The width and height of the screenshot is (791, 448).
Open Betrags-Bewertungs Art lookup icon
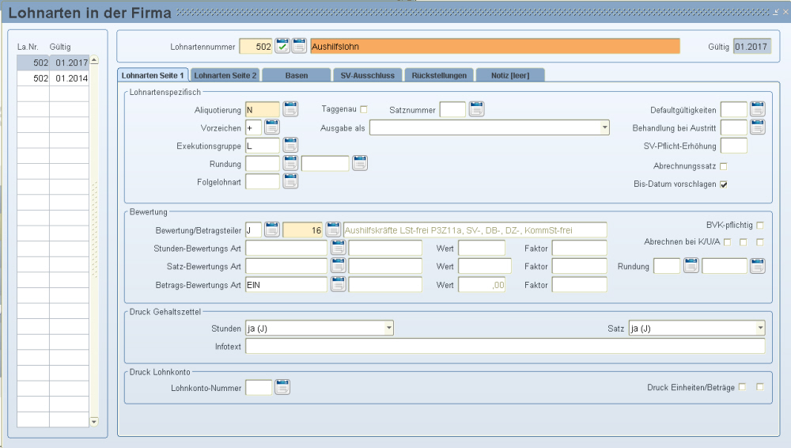click(339, 284)
